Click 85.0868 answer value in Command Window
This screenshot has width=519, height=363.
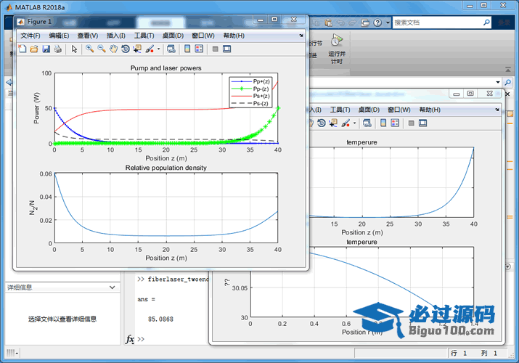click(160, 319)
